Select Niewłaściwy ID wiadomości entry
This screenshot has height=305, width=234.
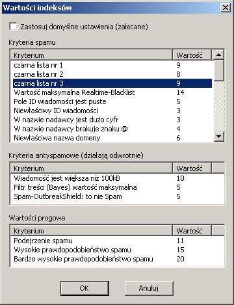112,111
